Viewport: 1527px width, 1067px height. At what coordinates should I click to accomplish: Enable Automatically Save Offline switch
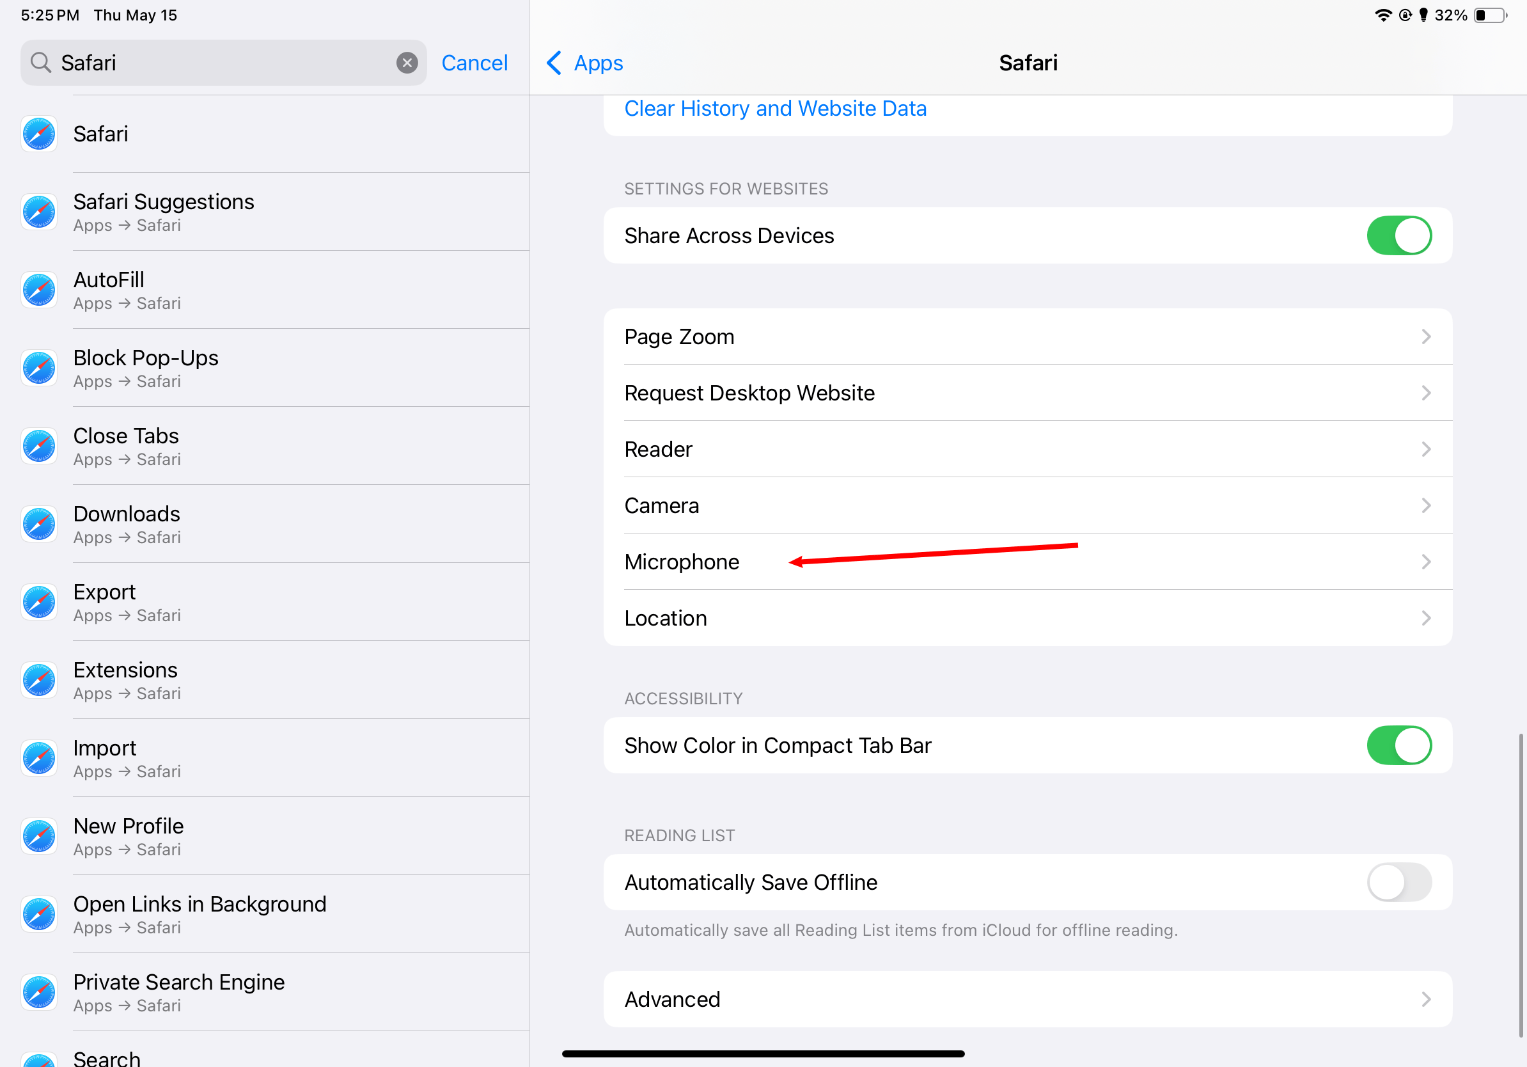1399,882
